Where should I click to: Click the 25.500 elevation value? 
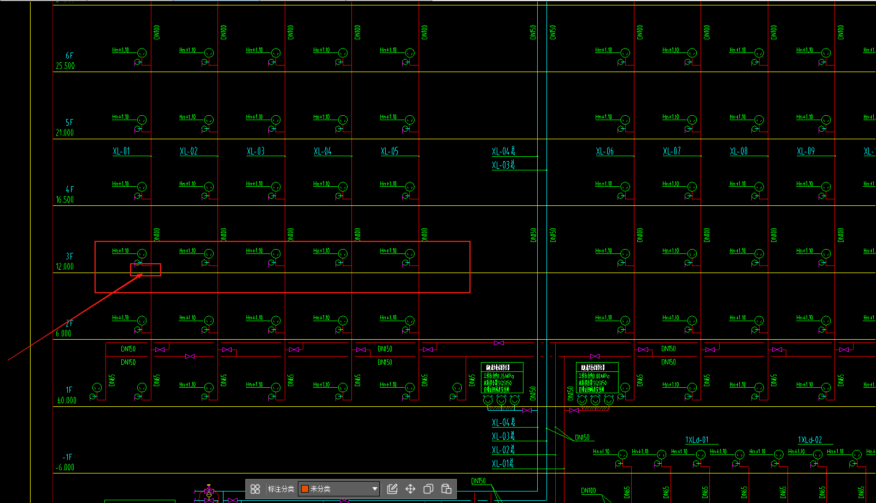[65, 66]
